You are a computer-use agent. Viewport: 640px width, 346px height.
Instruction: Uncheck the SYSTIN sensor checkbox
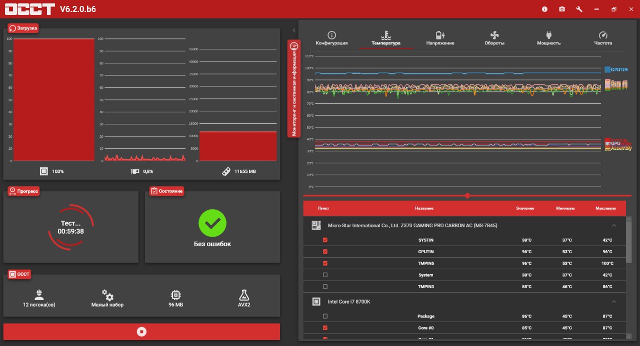325,240
